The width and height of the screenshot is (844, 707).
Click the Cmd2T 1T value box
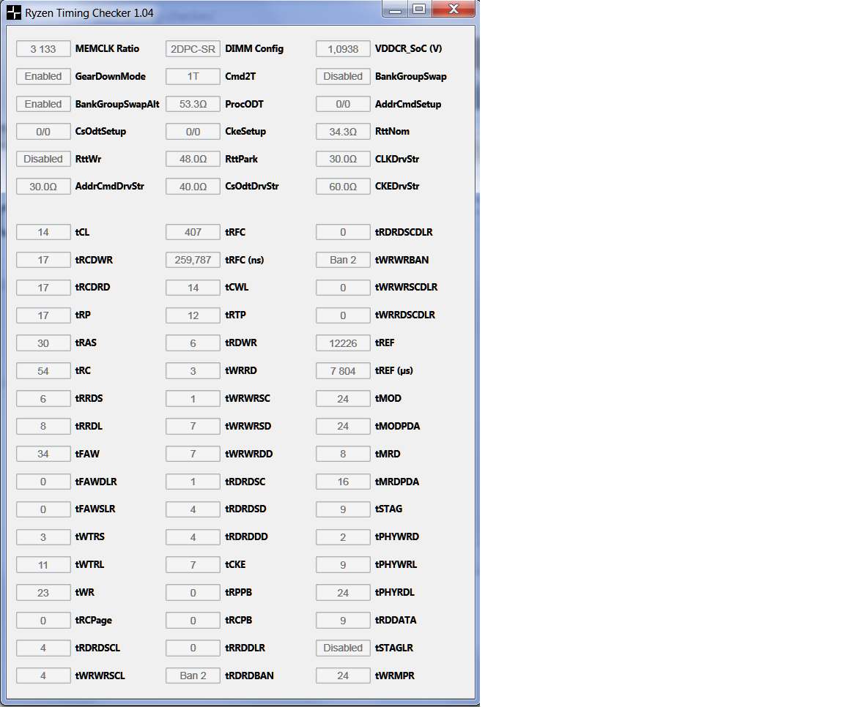pos(193,76)
